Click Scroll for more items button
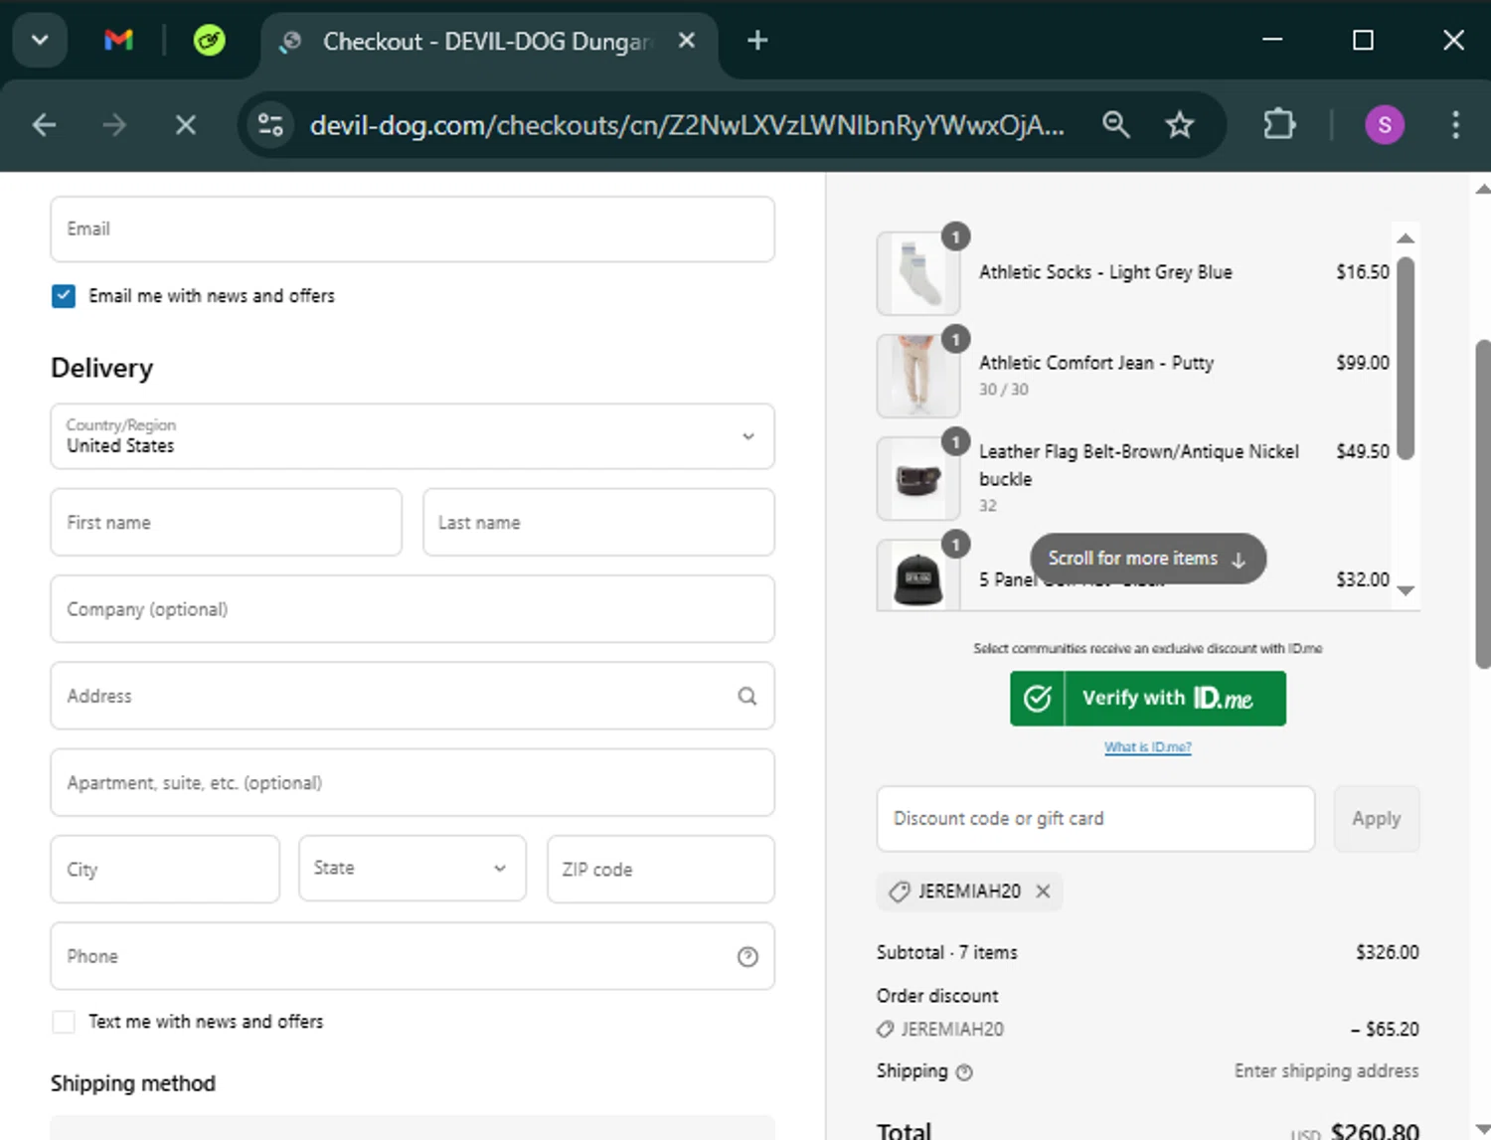The image size is (1491, 1140). click(x=1148, y=559)
